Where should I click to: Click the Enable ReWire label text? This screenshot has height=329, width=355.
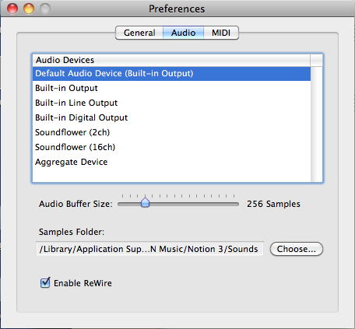[83, 283]
